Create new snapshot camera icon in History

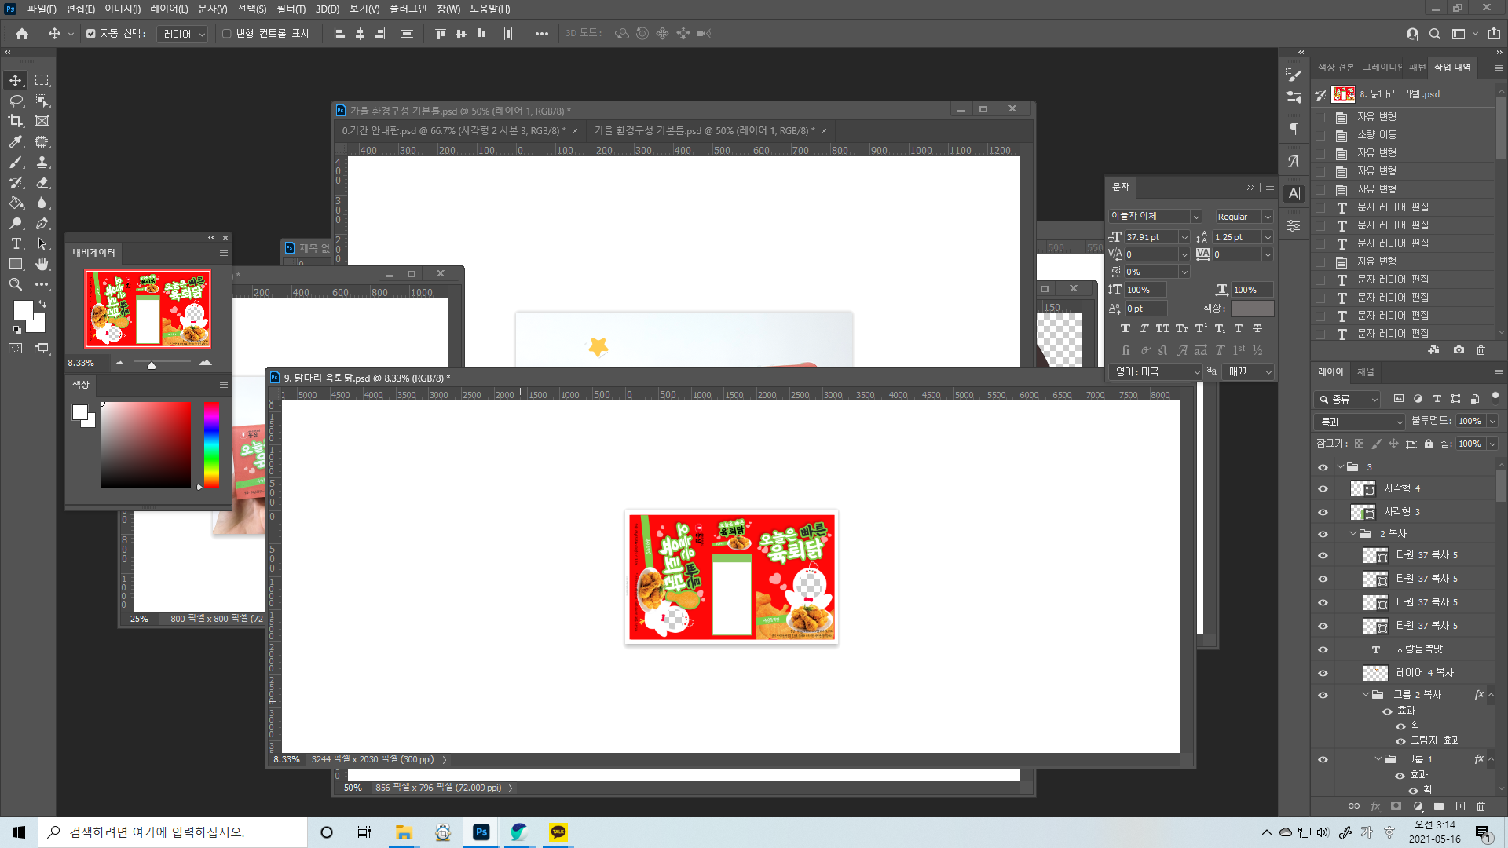pyautogui.click(x=1459, y=350)
